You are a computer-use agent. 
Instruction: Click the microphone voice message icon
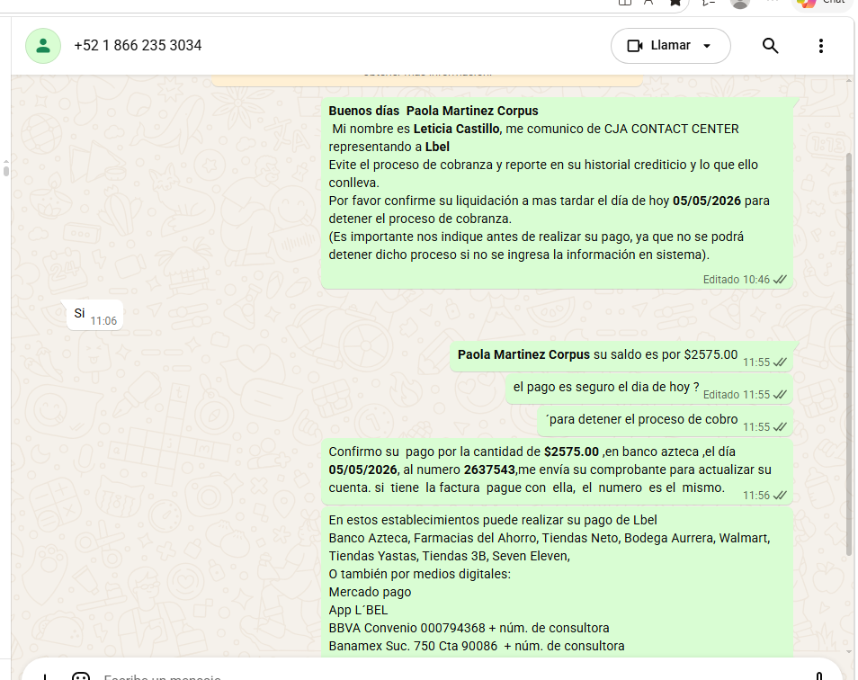point(819,676)
